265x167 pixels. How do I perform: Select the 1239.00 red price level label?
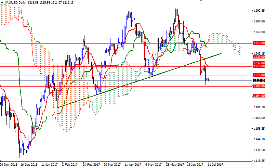(x=258, y=57)
